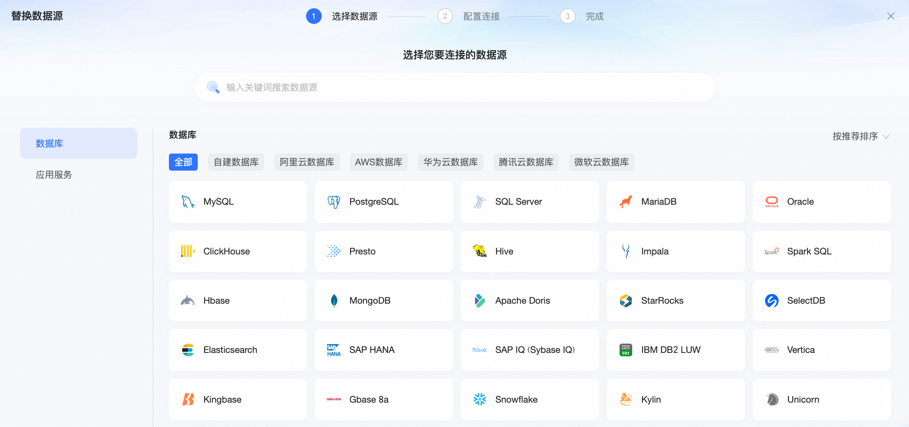Image resolution: width=909 pixels, height=427 pixels.
Task: Click step 1 选择数据源 indicator
Action: click(342, 16)
